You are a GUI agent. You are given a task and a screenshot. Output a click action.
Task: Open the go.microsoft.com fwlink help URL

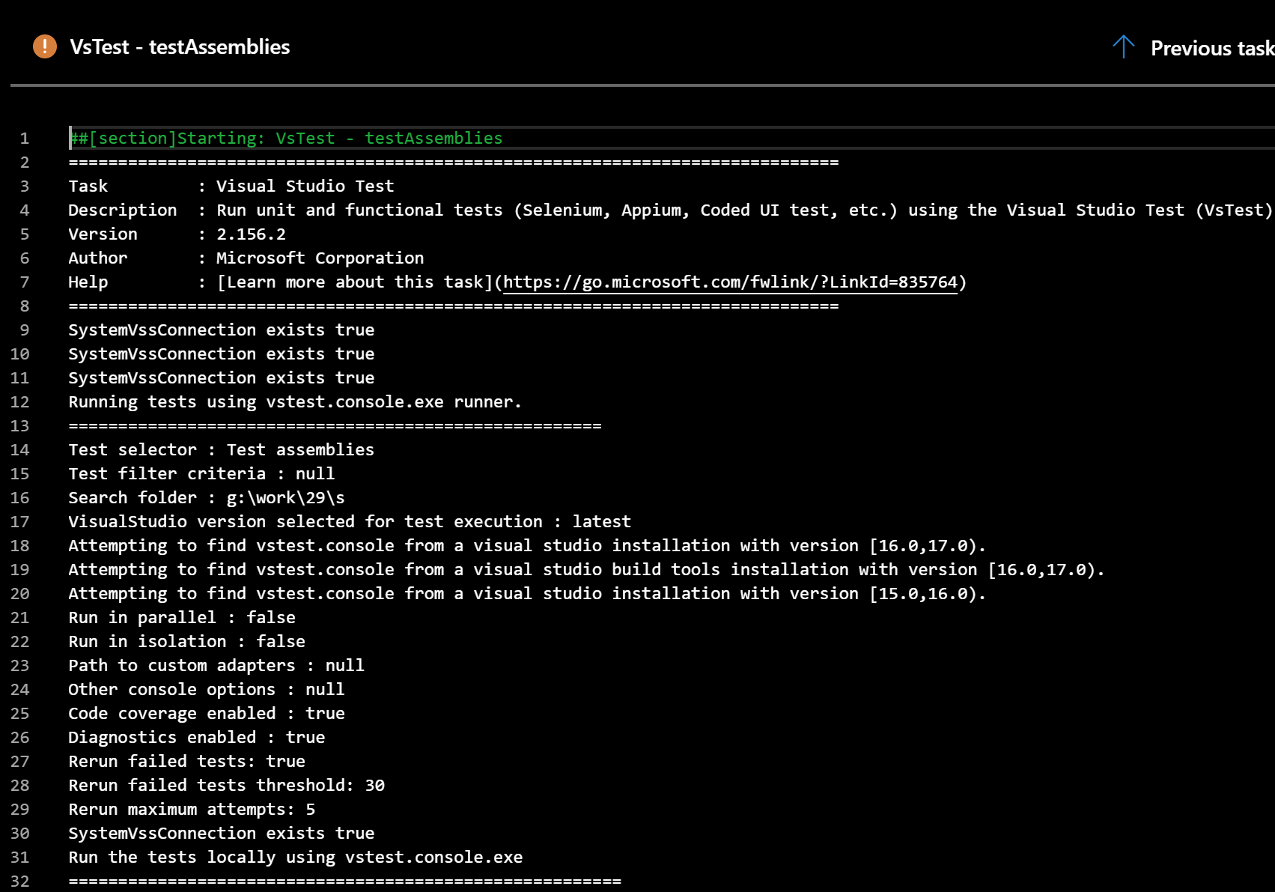pos(730,282)
